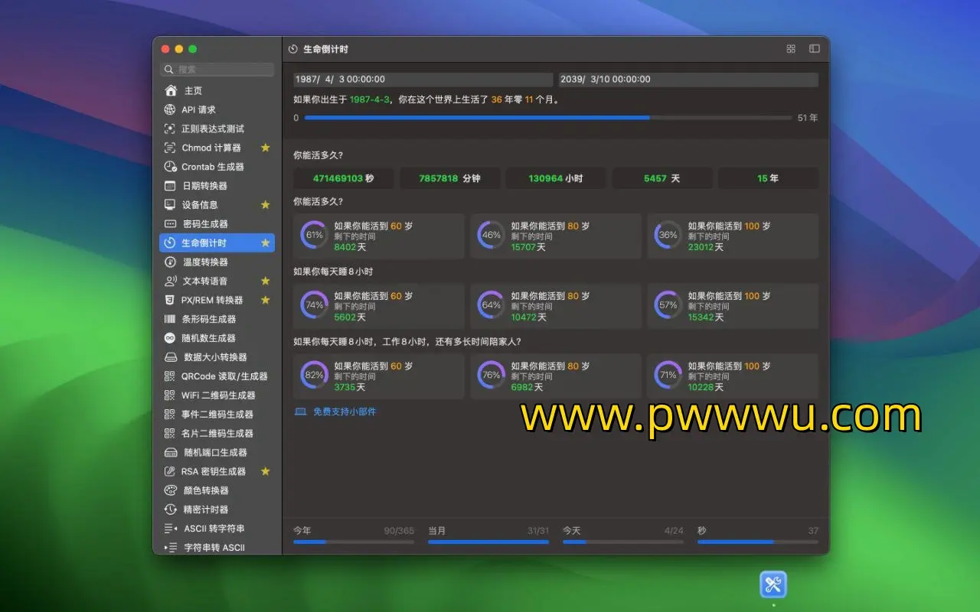Viewport: 980px width, 612px height.
Task: Toggle the favorite star for RSA 密钥生成器
Action: 265,471
